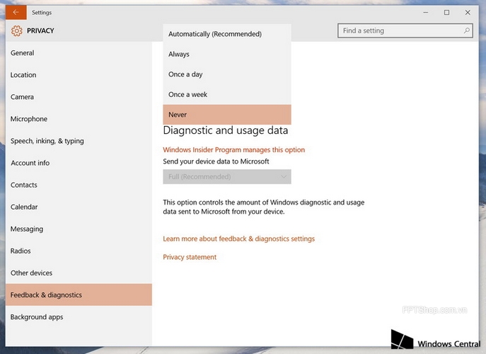Minimize the Settings window

tap(426, 13)
